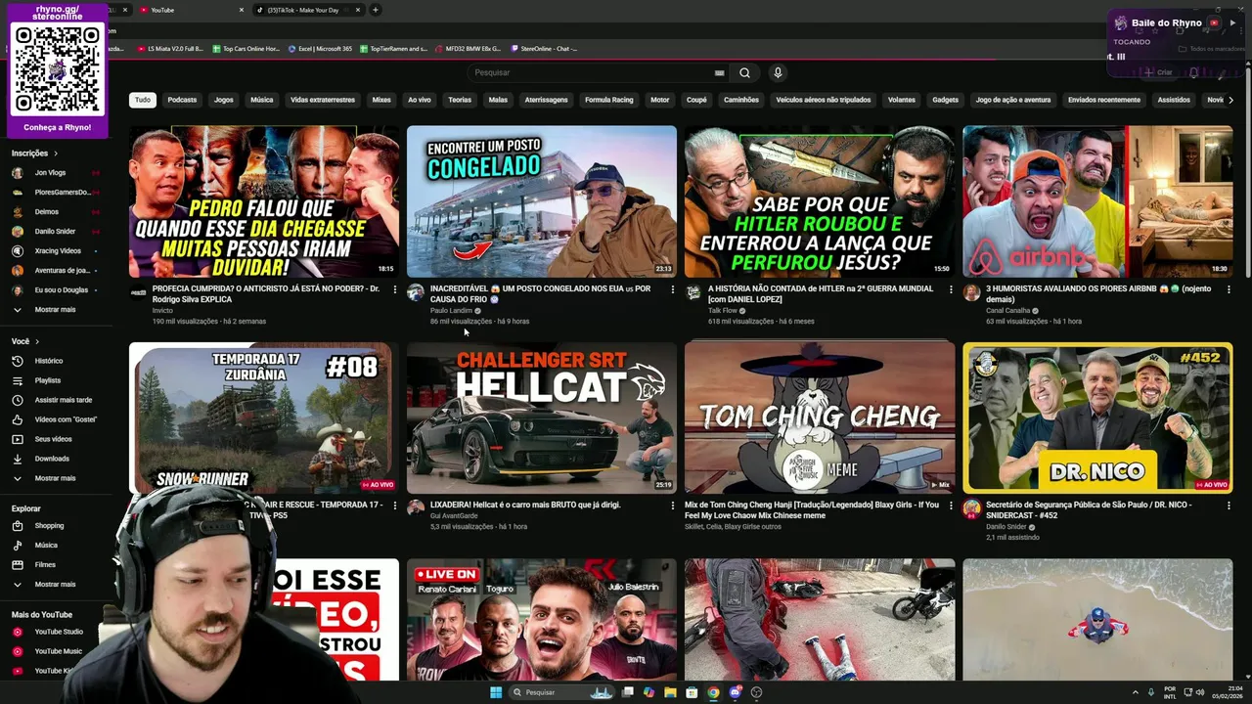The width and height of the screenshot is (1252, 704).
Task: Switch to the TikTok browser tab
Action: tap(301, 10)
